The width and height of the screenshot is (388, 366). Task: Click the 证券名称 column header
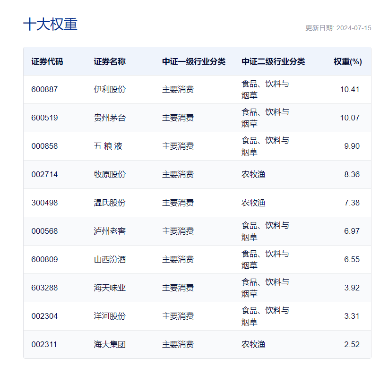[x=110, y=61]
